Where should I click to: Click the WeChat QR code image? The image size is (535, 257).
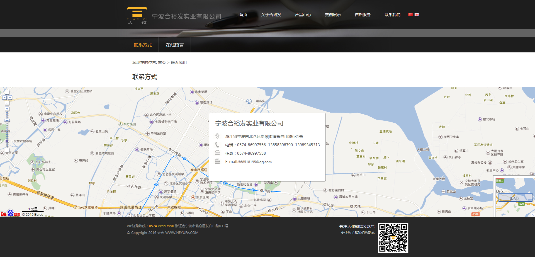click(x=393, y=238)
